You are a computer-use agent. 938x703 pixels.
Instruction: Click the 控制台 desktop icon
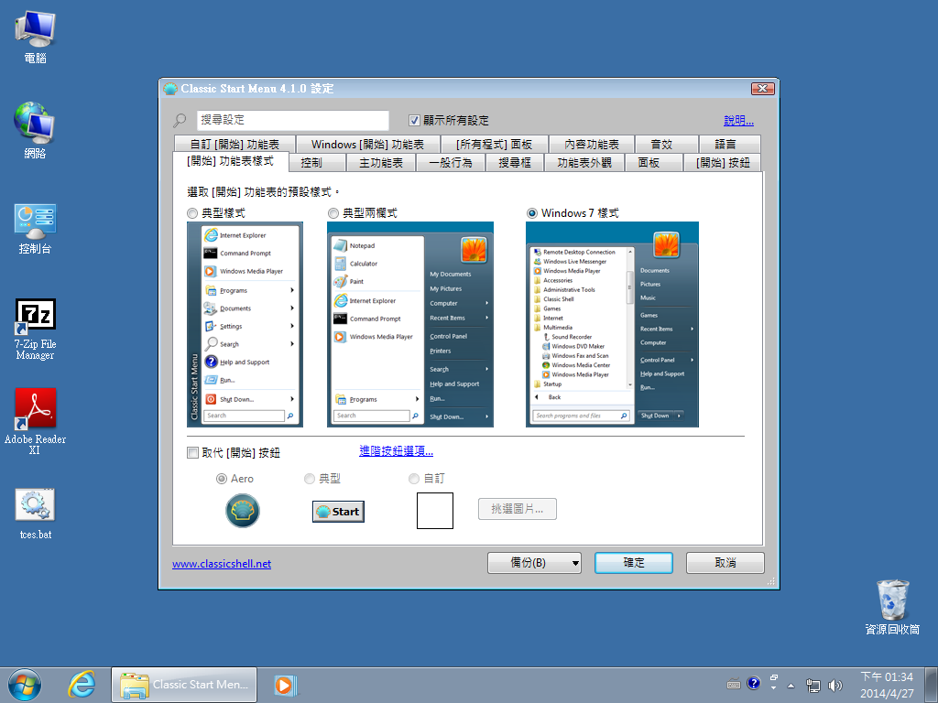click(x=35, y=229)
